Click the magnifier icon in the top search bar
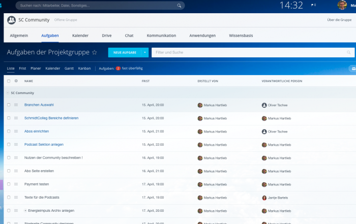Viewport: 356px width, 224px height. point(179,6)
